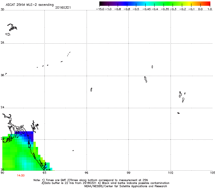Click the date label "20160321" under the title

63,8
